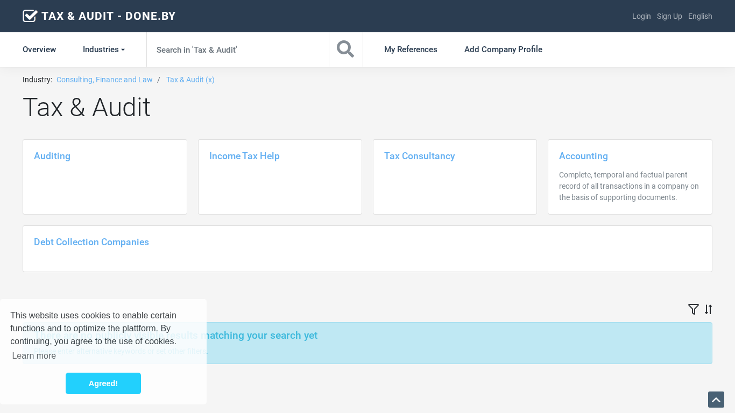Open the Learn more cookie link
Screen dimensions: 735x413
click(34, 355)
